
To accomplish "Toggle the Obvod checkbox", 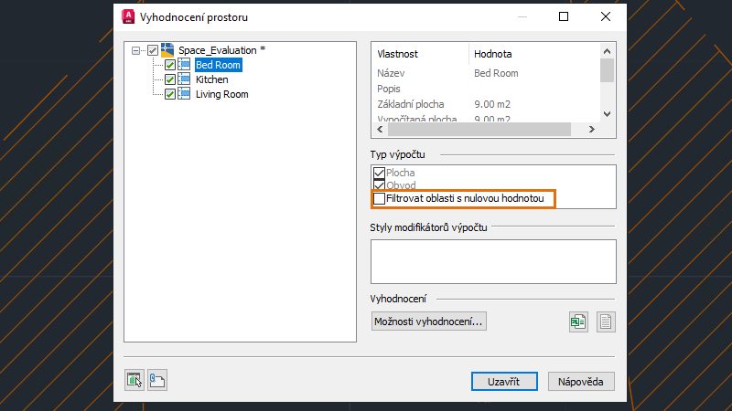I will coord(379,185).
